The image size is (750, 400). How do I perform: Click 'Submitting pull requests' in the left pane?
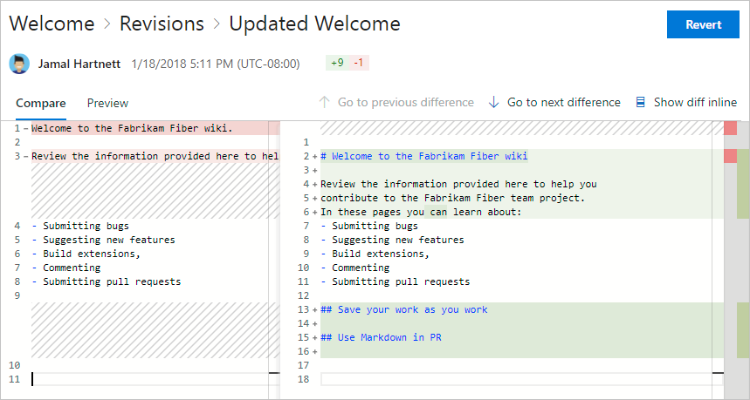tap(112, 281)
